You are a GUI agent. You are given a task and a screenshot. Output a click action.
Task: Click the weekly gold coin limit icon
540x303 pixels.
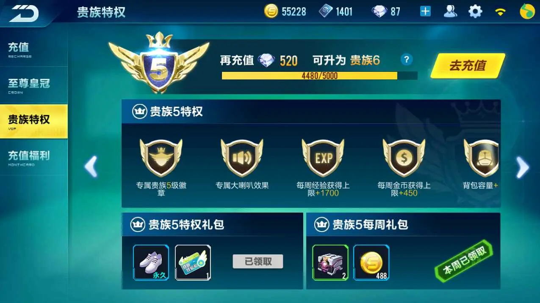(x=404, y=158)
